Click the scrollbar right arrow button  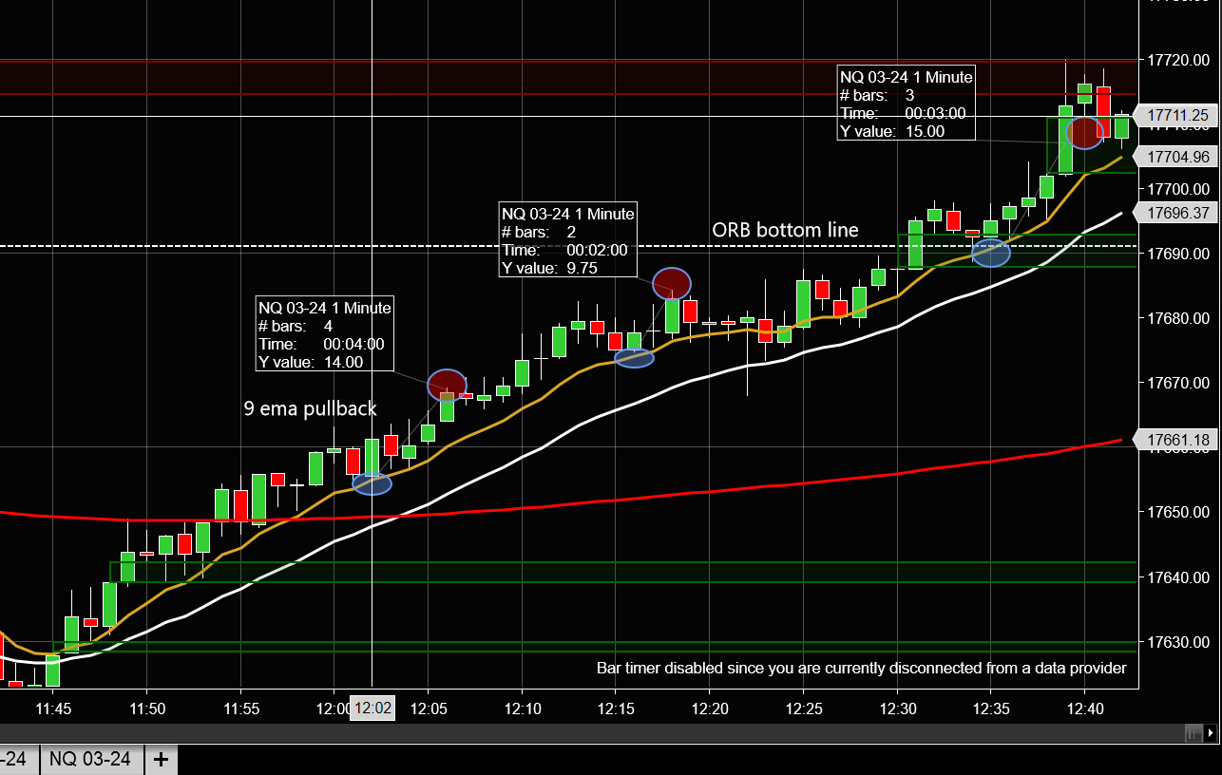[x=1210, y=733]
